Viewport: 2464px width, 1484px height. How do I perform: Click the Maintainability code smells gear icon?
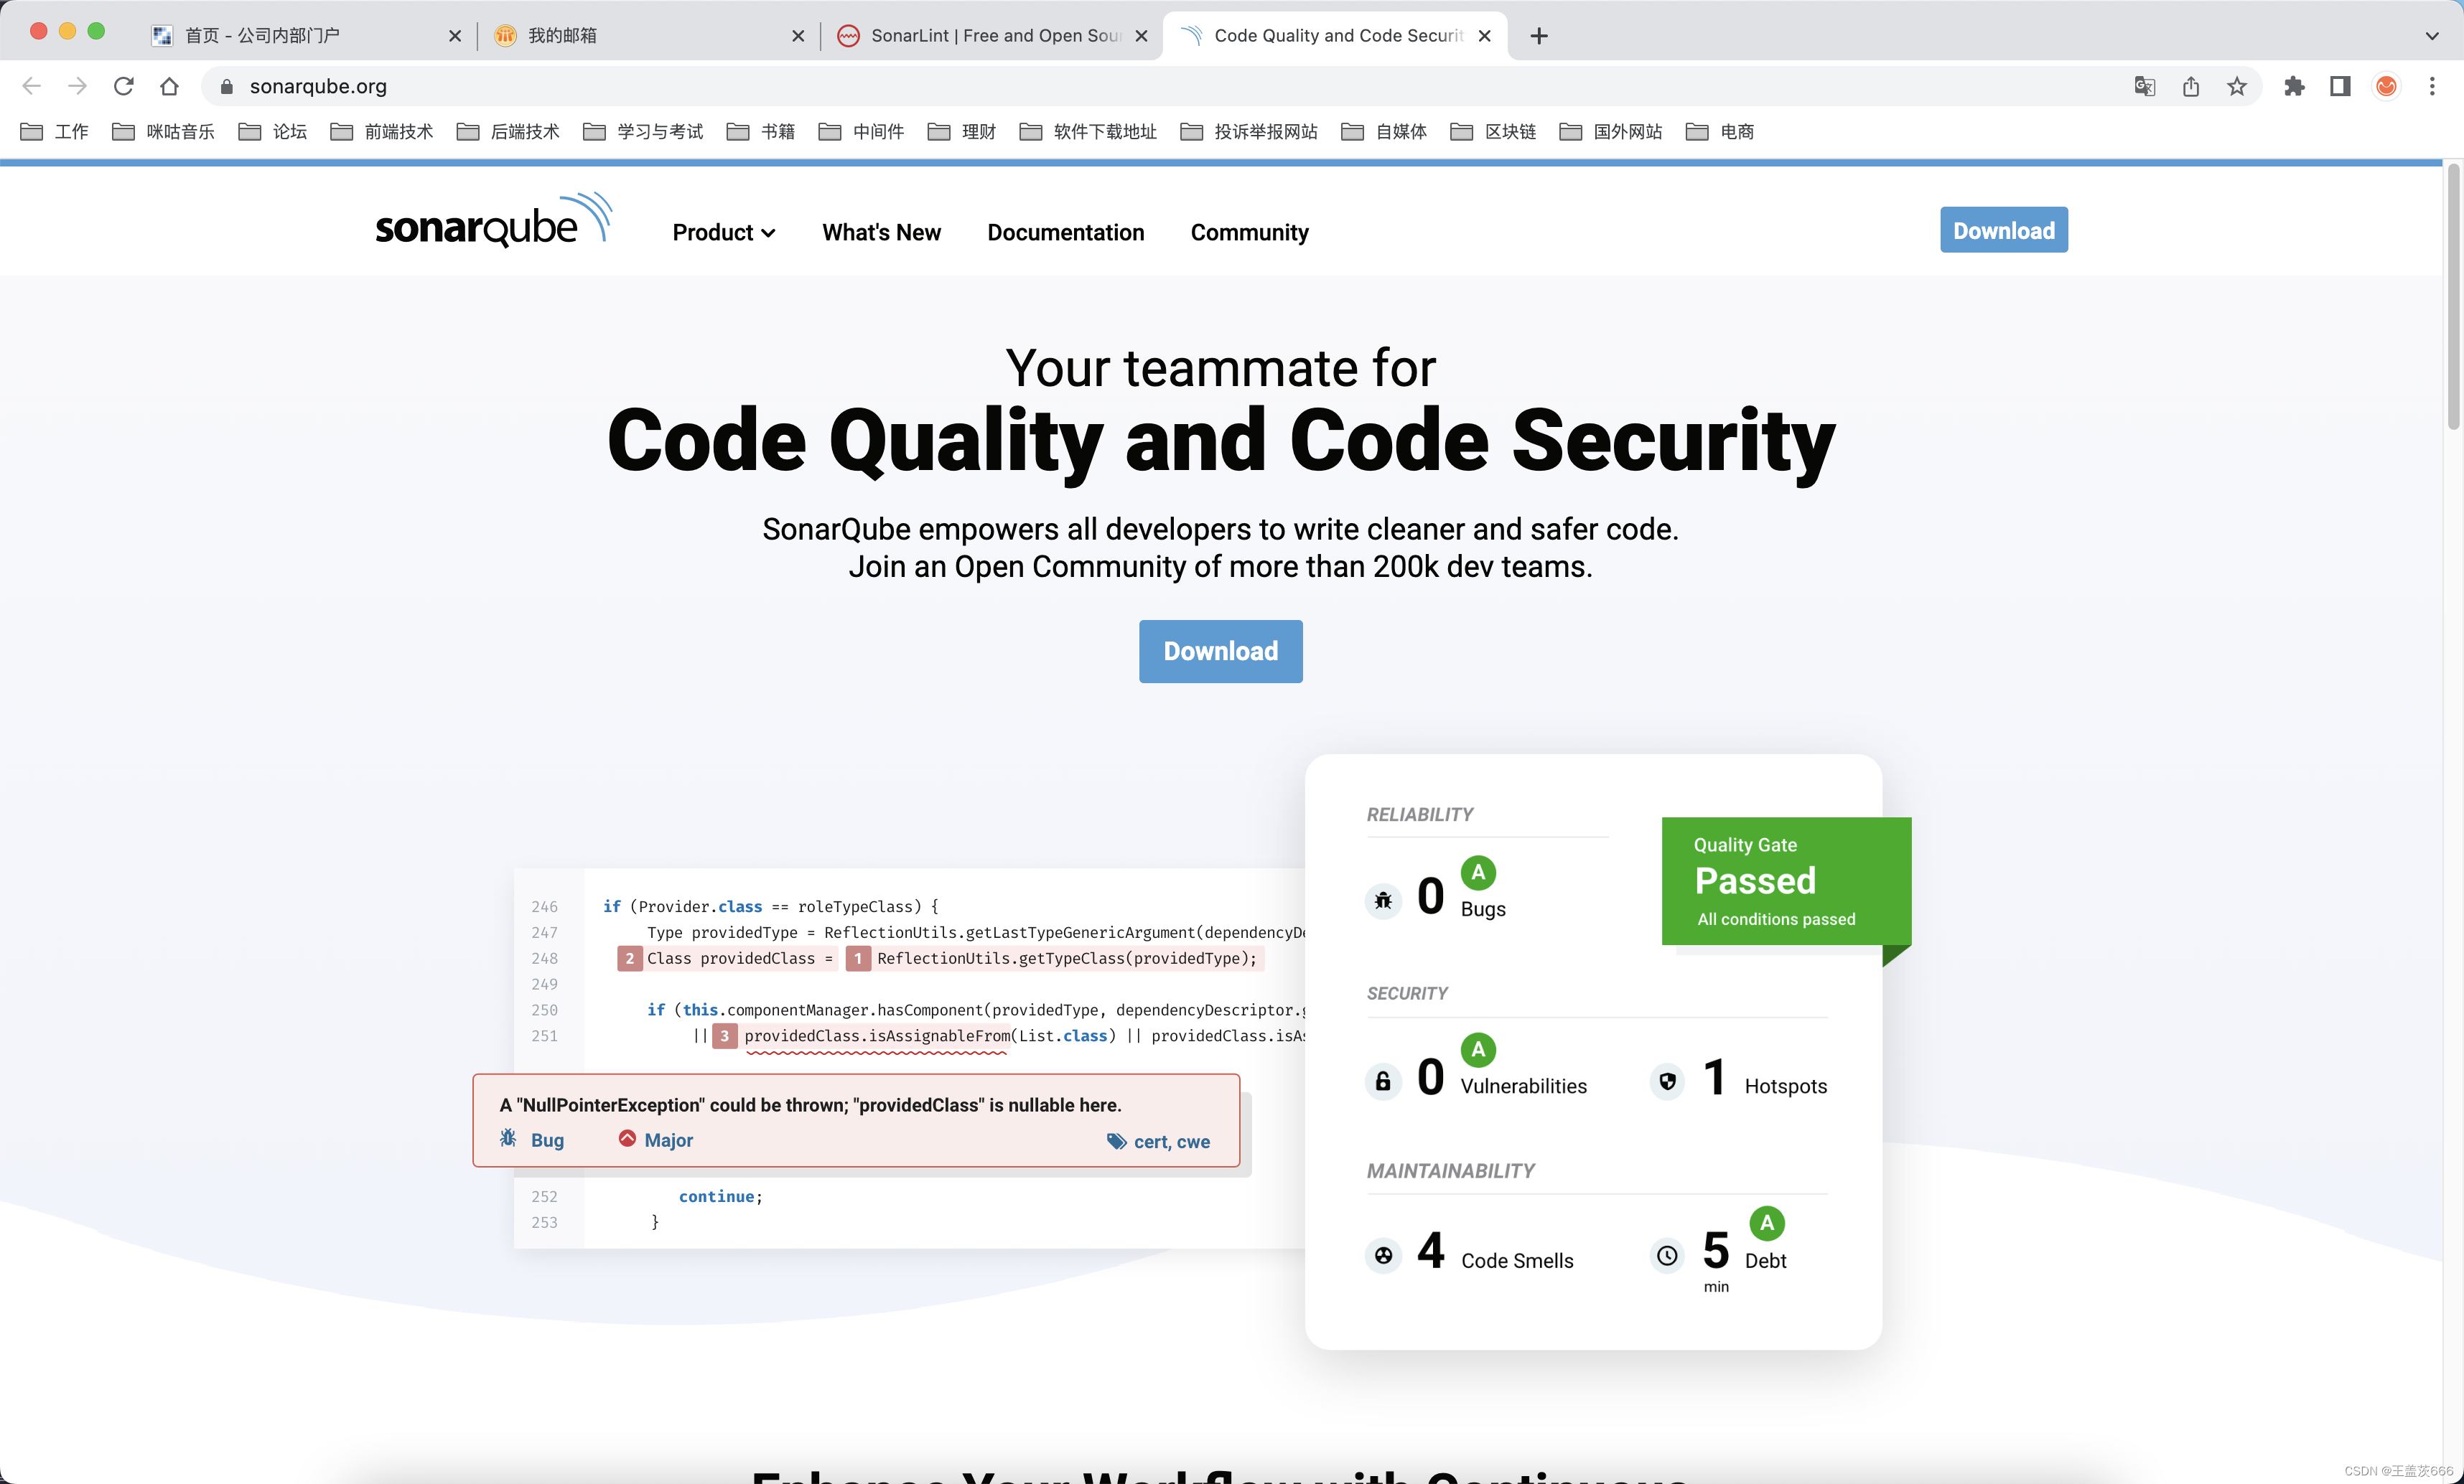1385,1254
